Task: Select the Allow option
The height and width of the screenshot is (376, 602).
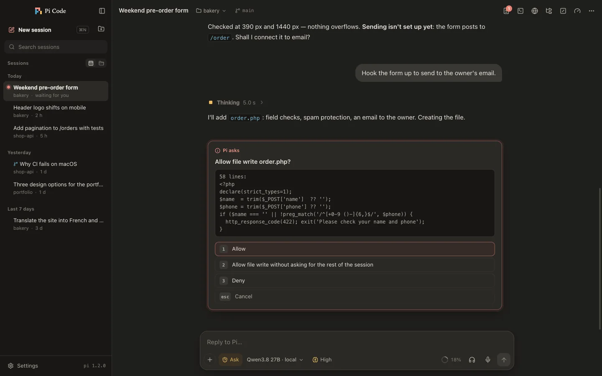Action: (x=355, y=249)
